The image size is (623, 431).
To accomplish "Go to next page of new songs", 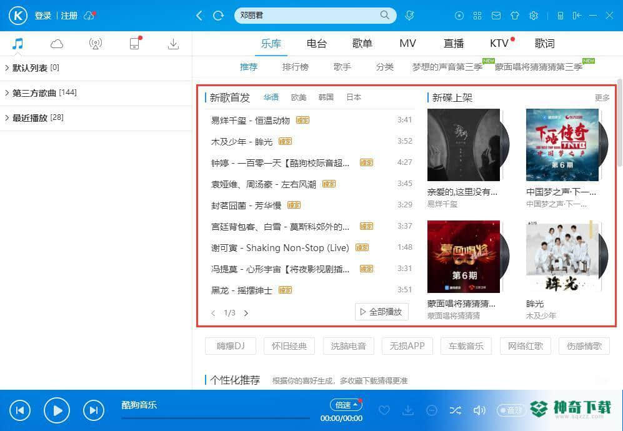I will (x=246, y=313).
